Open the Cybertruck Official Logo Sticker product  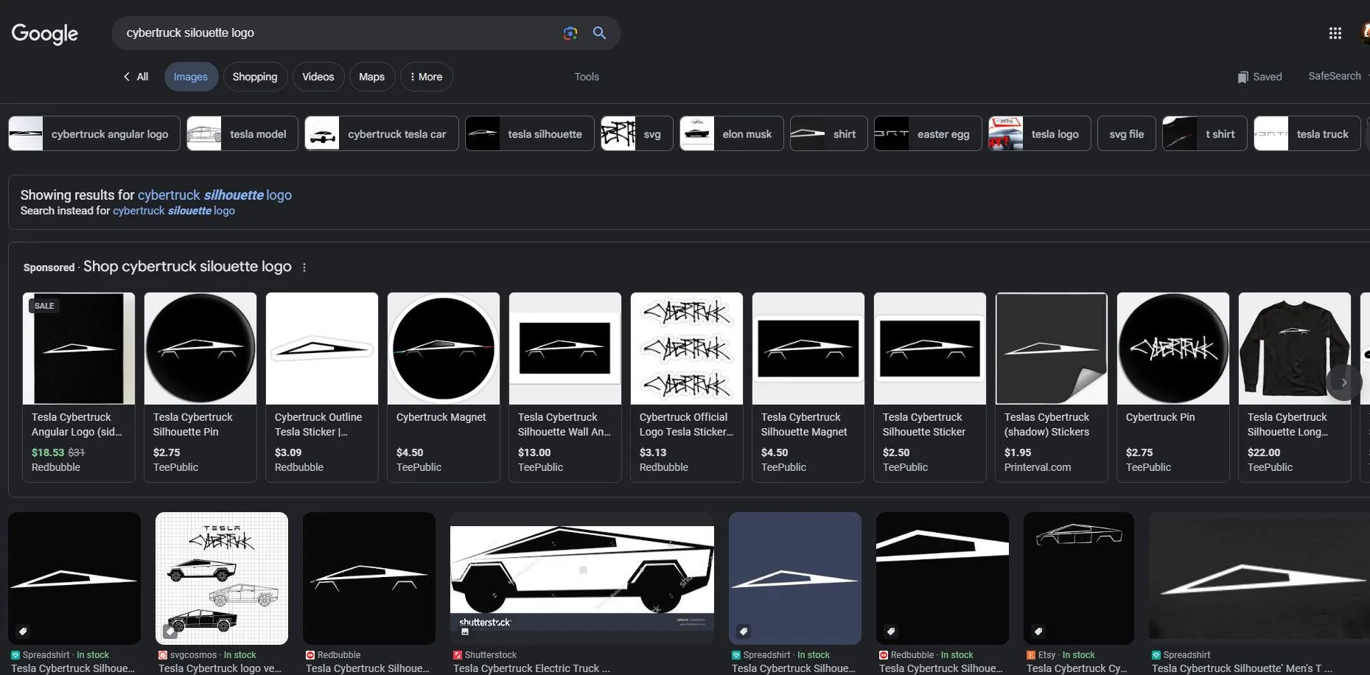687,388
